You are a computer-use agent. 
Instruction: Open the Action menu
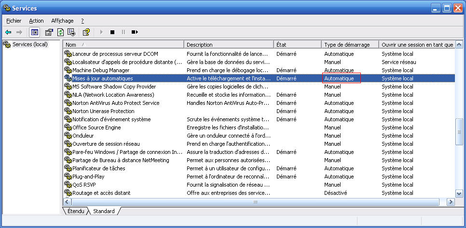36,21
